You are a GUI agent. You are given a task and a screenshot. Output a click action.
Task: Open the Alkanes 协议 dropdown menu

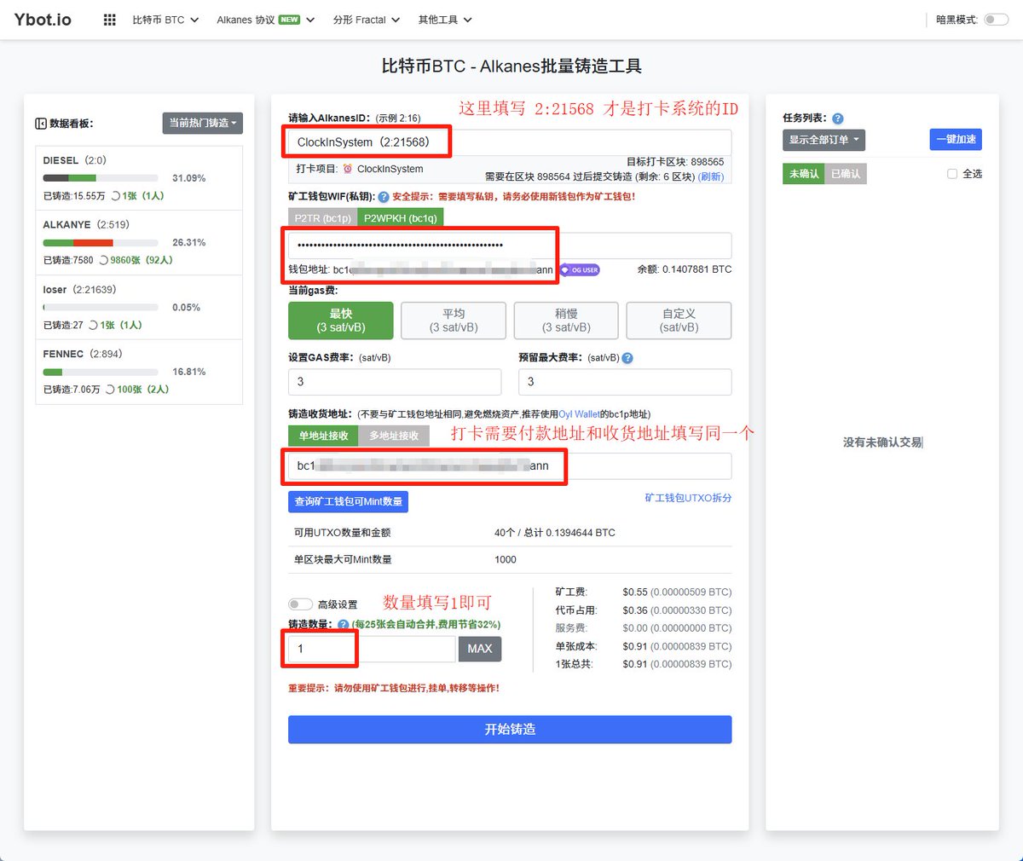(x=266, y=20)
